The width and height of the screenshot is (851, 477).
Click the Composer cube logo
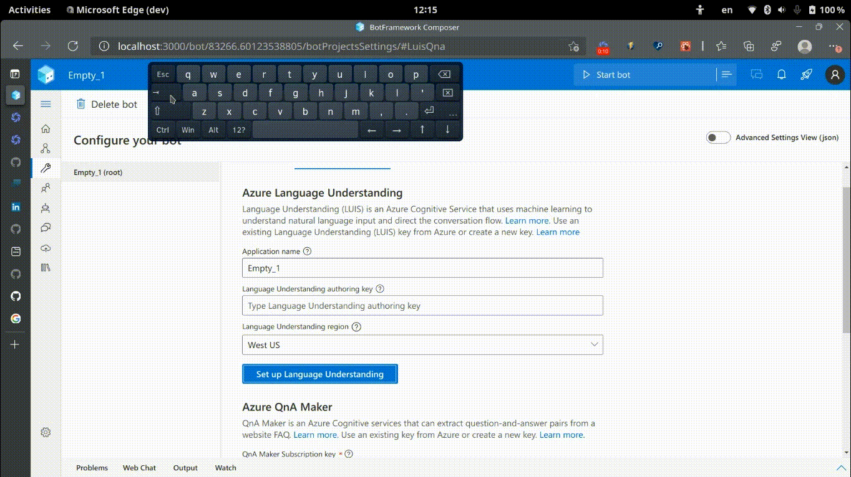[x=46, y=75]
